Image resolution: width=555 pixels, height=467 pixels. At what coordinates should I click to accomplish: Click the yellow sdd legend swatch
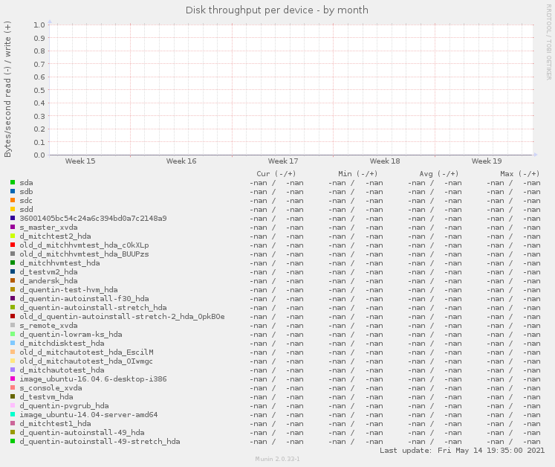(x=13, y=209)
